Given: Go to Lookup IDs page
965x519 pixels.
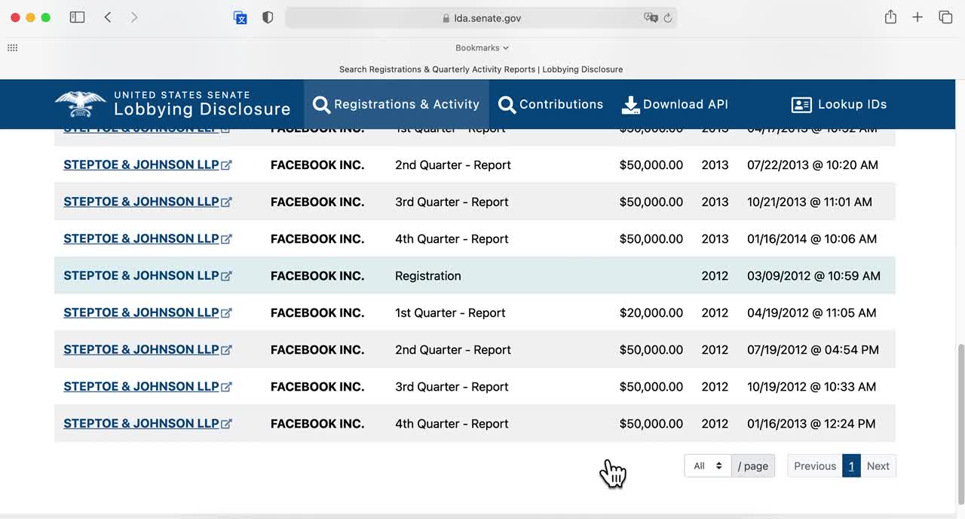Looking at the screenshot, I should pyautogui.click(x=839, y=104).
